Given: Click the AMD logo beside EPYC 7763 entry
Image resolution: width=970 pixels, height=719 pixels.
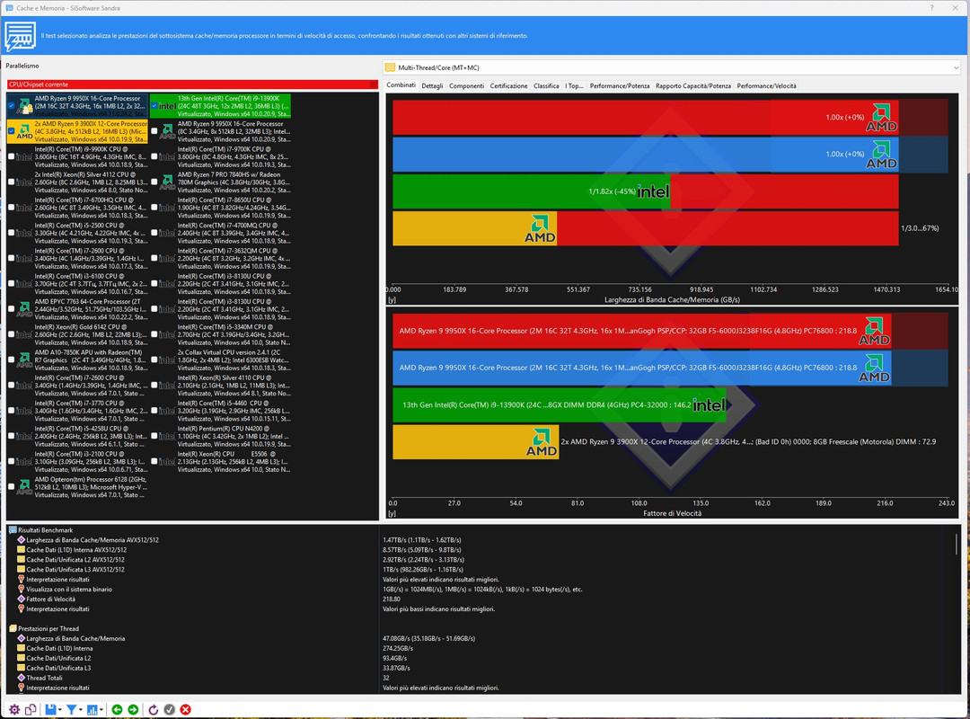Looking at the screenshot, I should tap(25, 309).
